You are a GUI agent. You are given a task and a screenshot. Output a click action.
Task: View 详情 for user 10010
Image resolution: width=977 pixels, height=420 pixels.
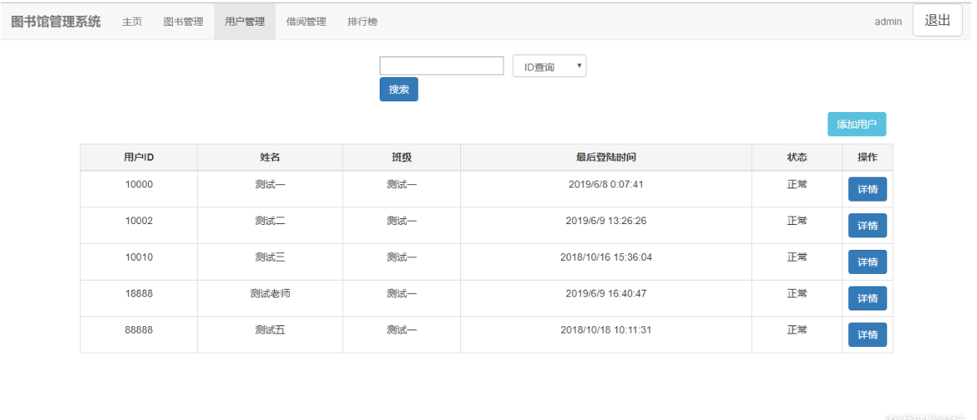click(867, 262)
